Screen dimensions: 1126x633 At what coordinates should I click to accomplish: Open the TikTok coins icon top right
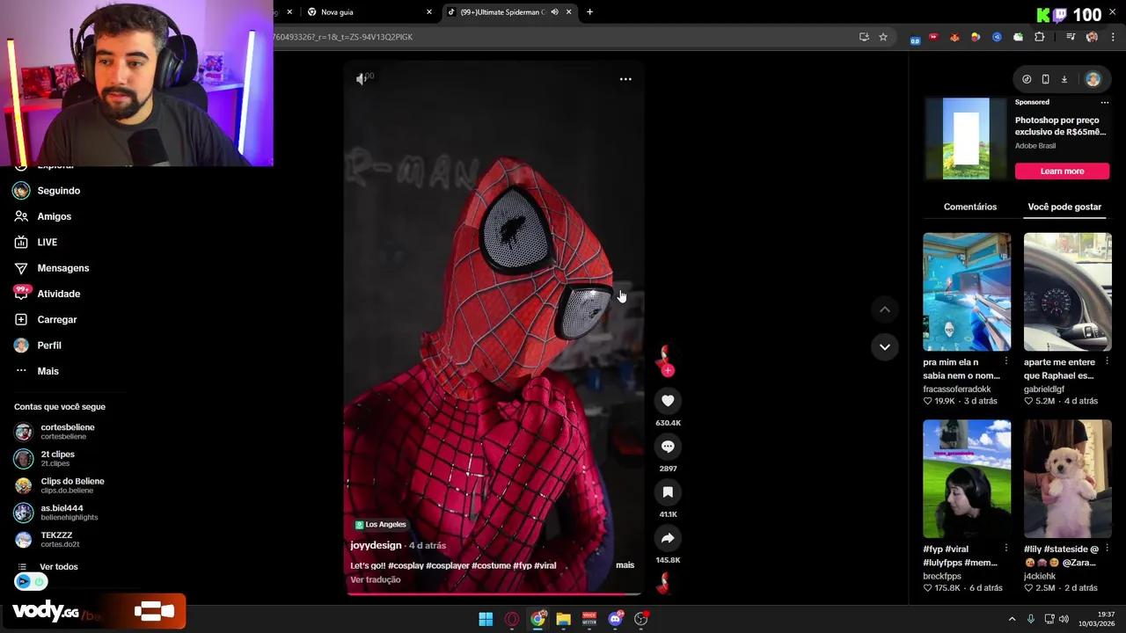coord(1027,79)
